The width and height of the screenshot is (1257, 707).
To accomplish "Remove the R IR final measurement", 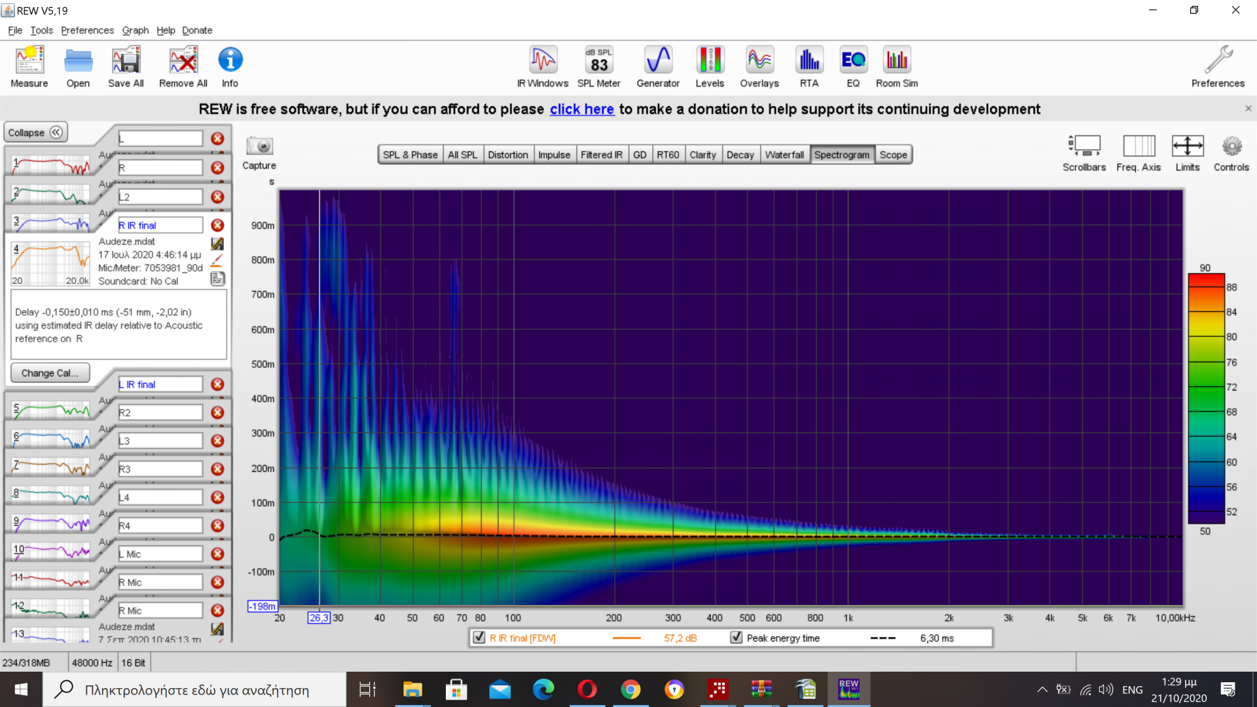I will point(217,225).
